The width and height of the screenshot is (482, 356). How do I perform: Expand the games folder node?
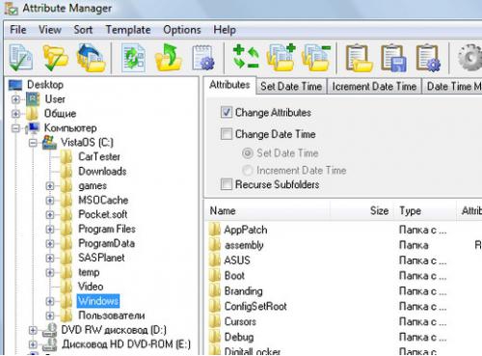tap(49, 186)
